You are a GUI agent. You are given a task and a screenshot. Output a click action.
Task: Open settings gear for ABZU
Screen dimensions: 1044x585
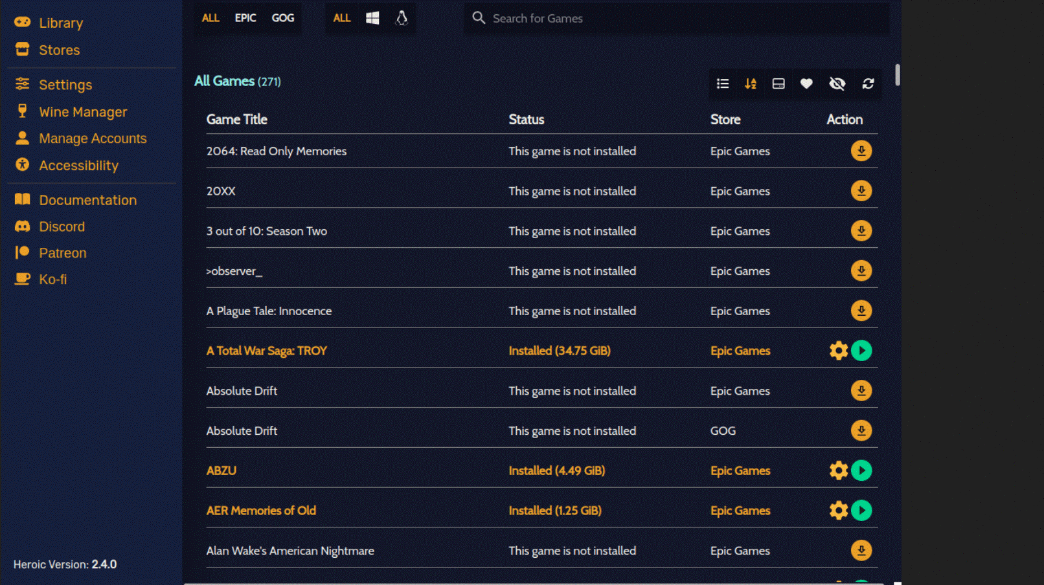point(839,470)
